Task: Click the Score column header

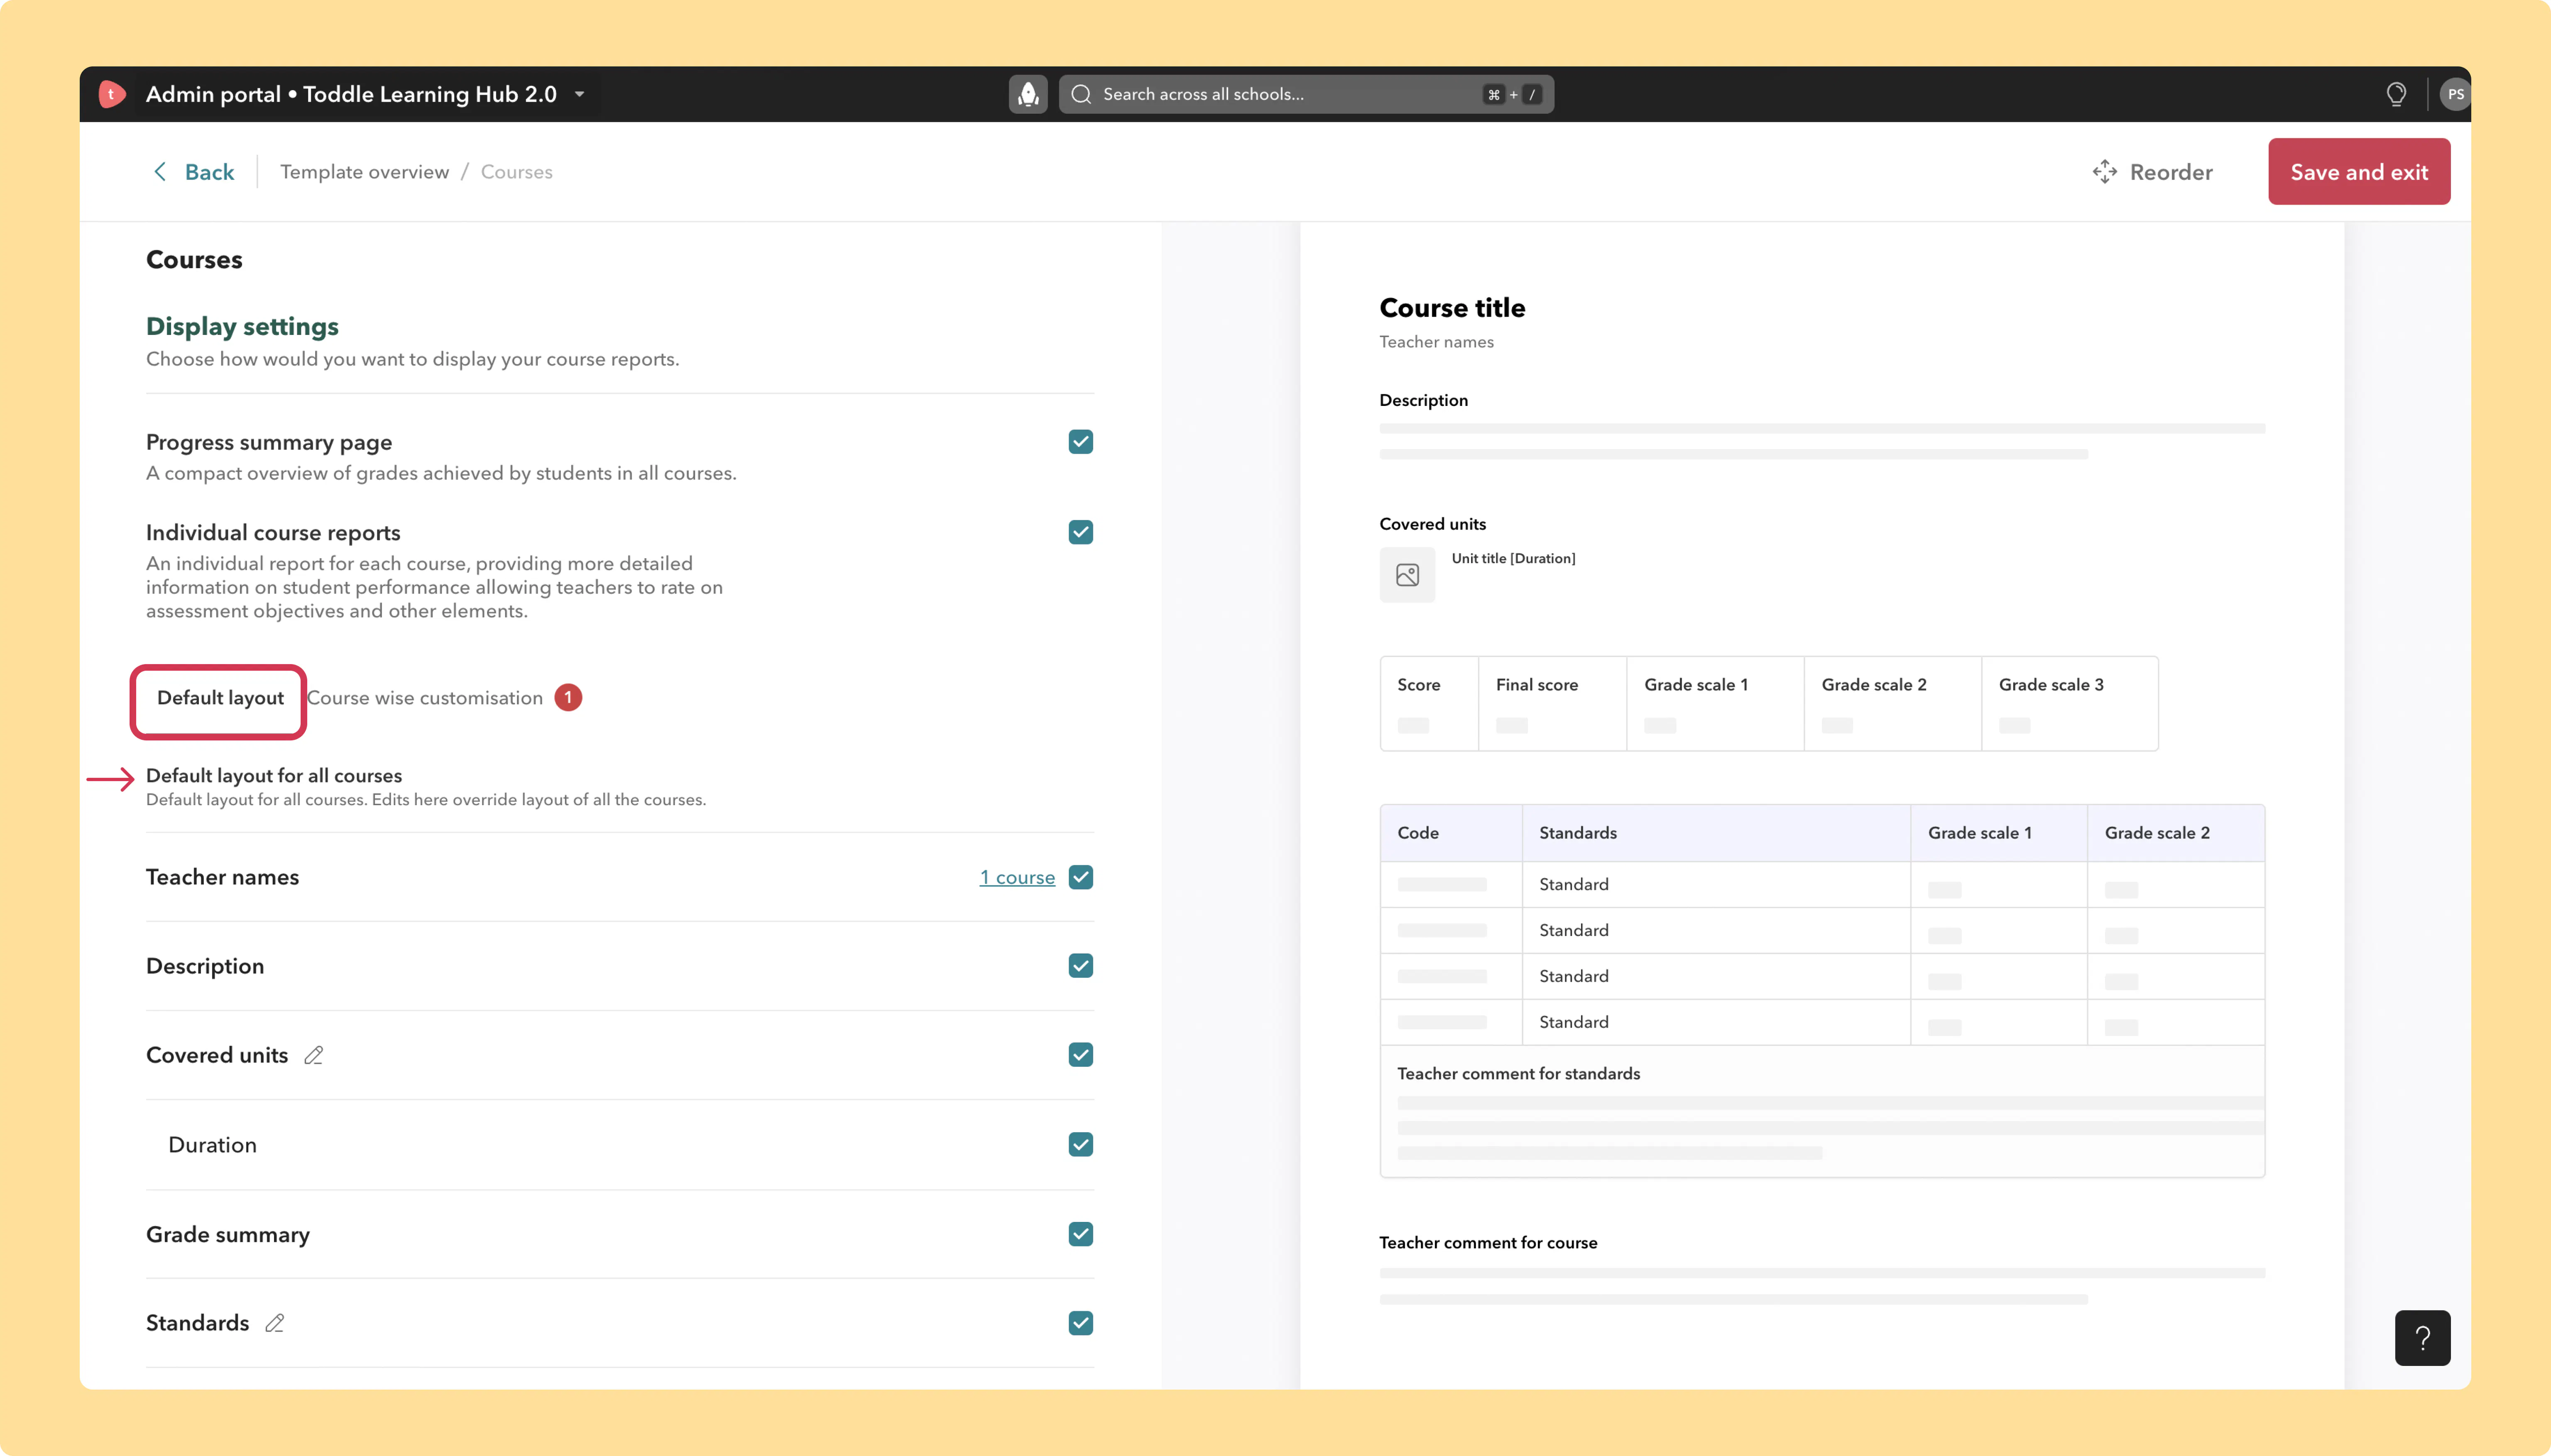Action: (1419, 685)
